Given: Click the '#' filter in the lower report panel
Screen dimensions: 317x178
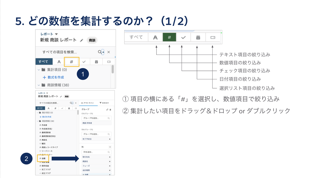Looking at the screenshot, I should click(55, 108).
